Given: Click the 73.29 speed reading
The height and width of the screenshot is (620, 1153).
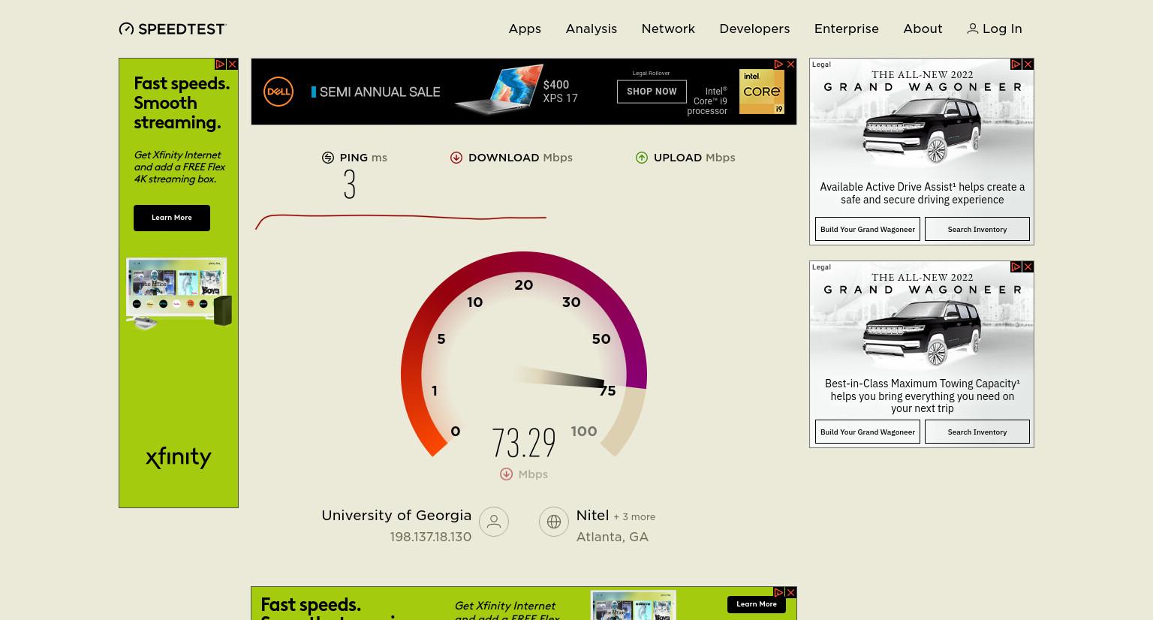Looking at the screenshot, I should (x=524, y=443).
